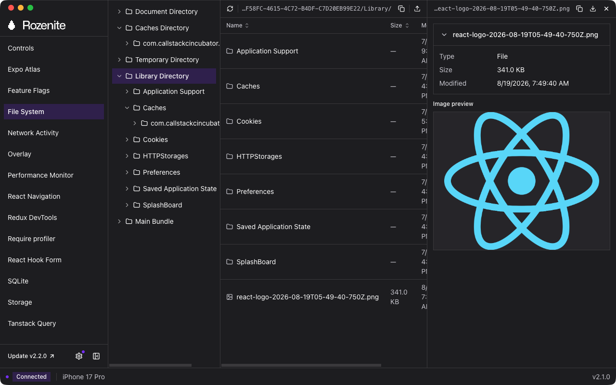Open React Navigation in the sidebar
This screenshot has height=385, width=616.
[54, 196]
